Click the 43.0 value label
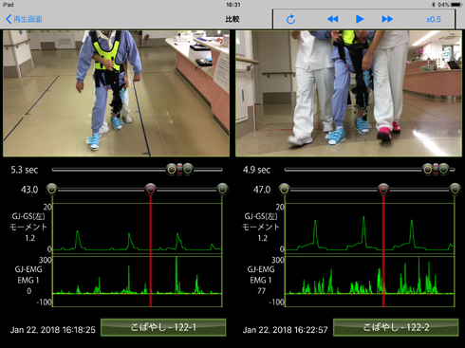The height and width of the screenshot is (348, 465). click(x=29, y=190)
